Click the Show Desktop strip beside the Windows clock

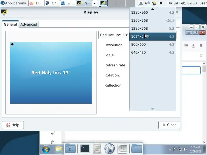205,150
